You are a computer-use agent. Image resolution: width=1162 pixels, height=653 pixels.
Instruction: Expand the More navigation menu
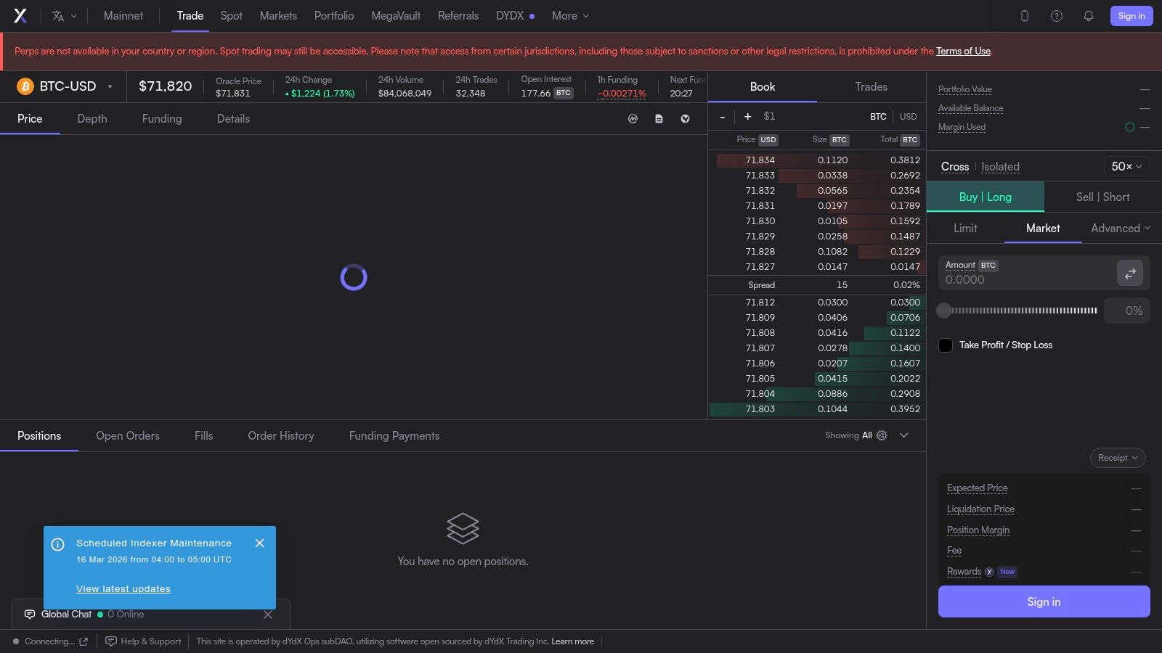click(x=570, y=16)
